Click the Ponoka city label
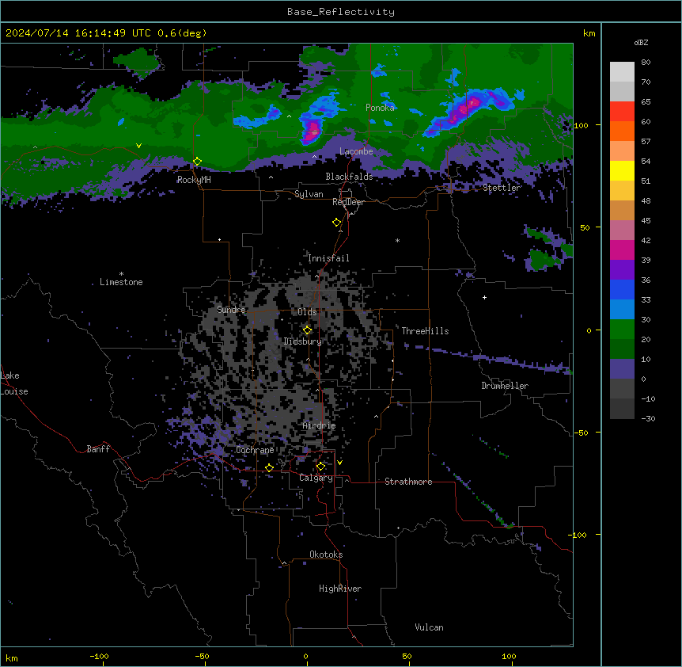The image size is (682, 667). [380, 108]
